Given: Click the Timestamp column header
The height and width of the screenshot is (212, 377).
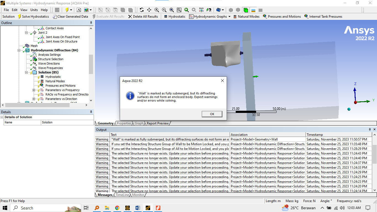Looking at the screenshot, I should click(x=339, y=135).
